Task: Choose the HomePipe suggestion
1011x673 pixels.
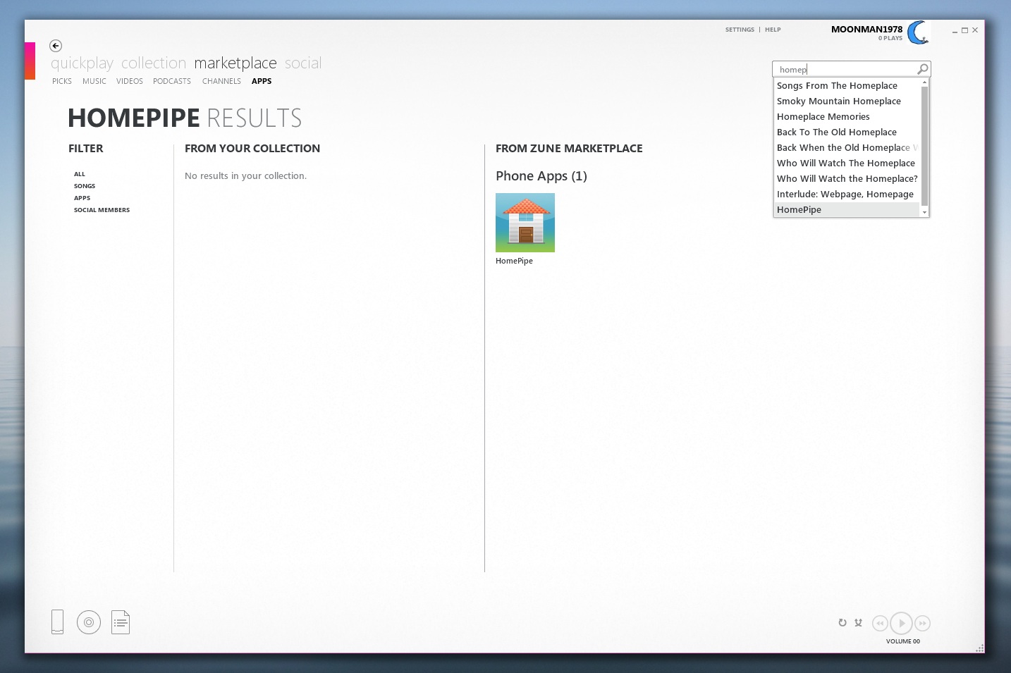Action: coord(847,209)
